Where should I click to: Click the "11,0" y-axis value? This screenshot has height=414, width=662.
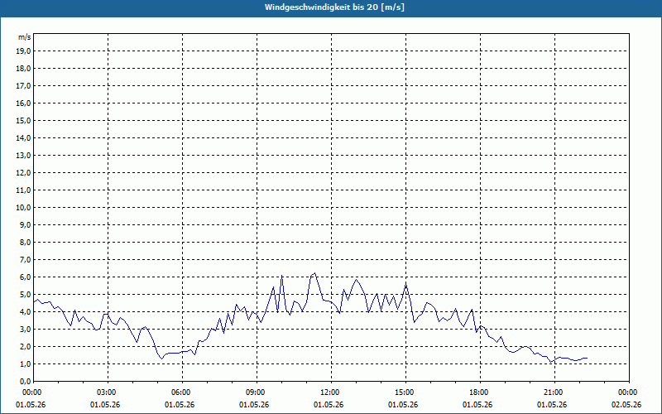23,190
